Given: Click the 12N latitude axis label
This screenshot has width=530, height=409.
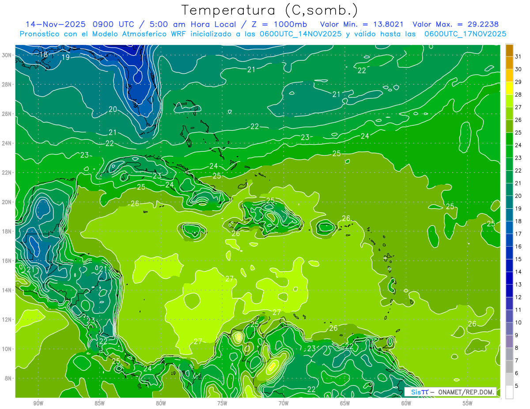Looking at the screenshot, I should coord(7,319).
